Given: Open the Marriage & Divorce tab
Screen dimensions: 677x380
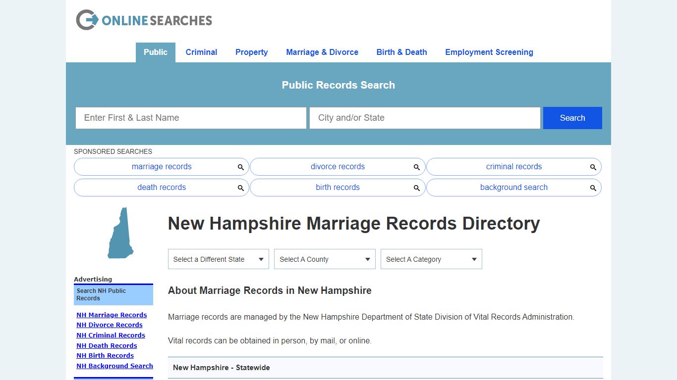Looking at the screenshot, I should click(x=322, y=52).
